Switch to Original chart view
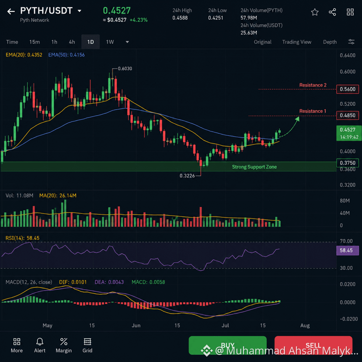 (262, 42)
